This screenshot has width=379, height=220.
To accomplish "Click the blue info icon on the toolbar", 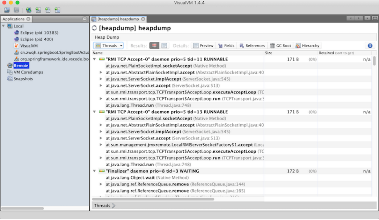I will (370, 45).
